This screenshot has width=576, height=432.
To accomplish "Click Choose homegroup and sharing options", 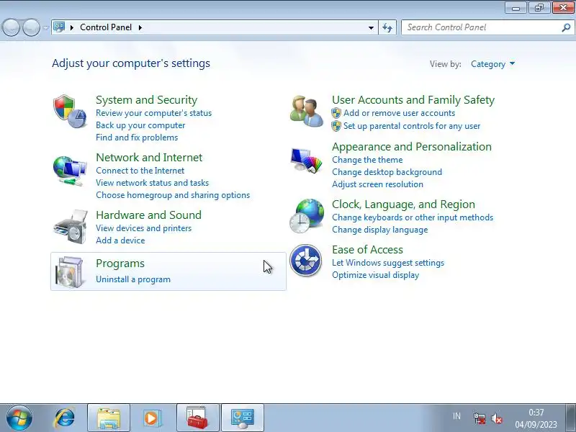I will click(x=173, y=195).
